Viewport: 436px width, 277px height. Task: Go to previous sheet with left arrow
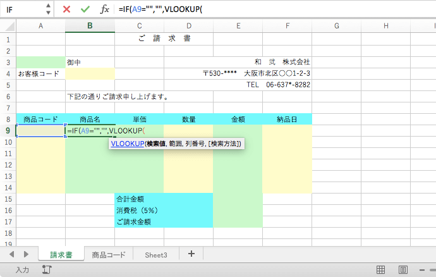click(11, 254)
